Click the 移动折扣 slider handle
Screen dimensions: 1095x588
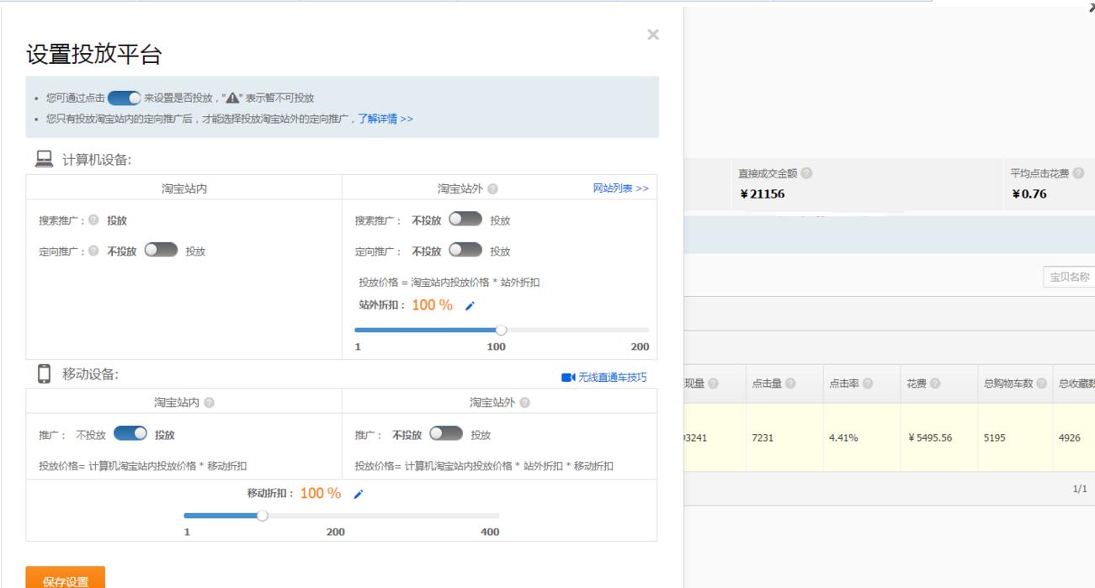[262, 516]
